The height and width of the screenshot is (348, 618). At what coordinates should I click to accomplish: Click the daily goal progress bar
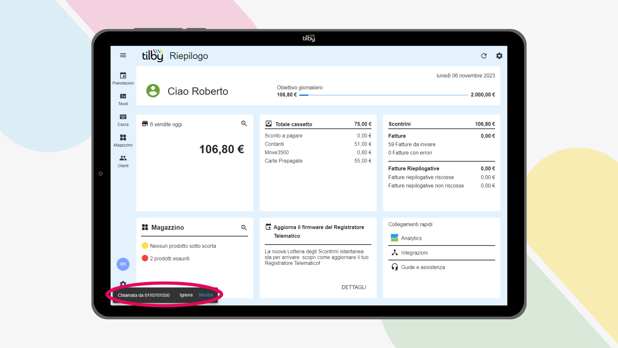tap(383, 95)
